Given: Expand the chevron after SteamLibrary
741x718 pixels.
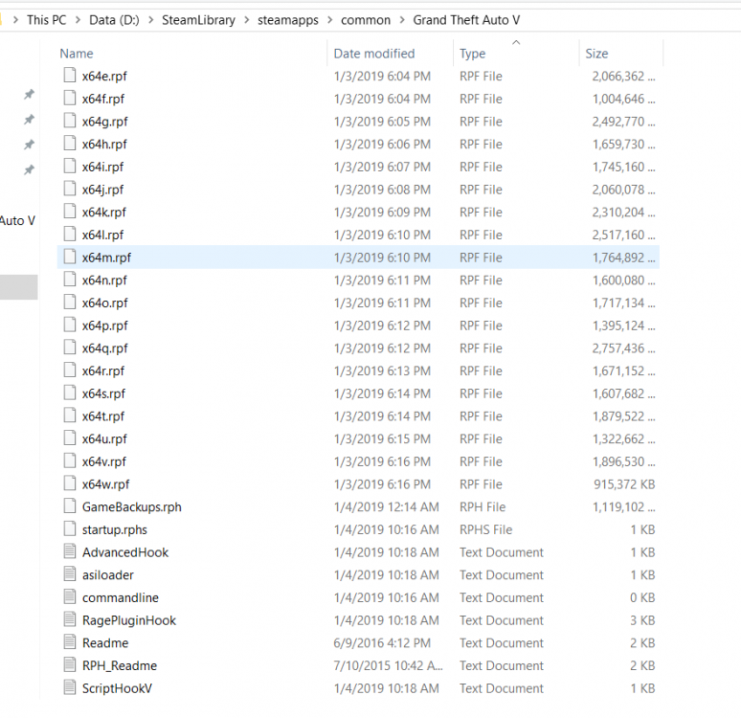Looking at the screenshot, I should tap(246, 20).
